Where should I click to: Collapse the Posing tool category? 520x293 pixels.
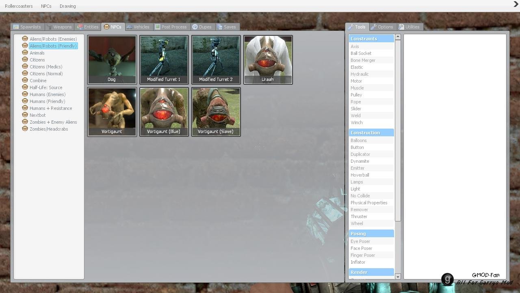coord(371,234)
